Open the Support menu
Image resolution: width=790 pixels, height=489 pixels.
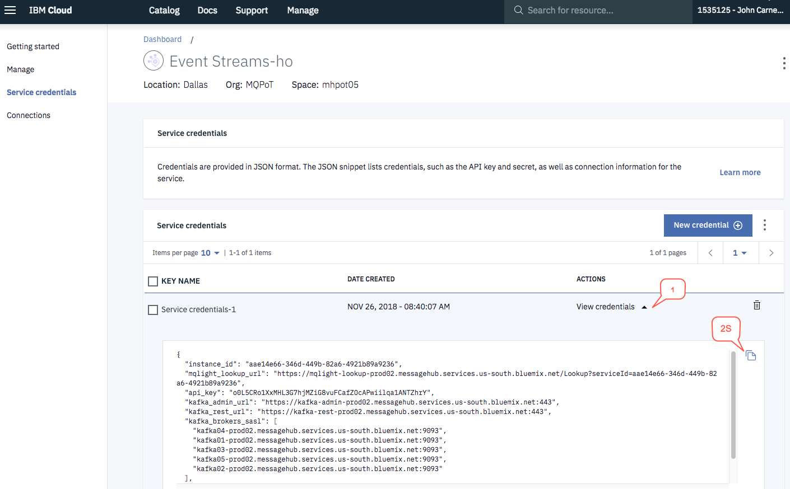(x=252, y=10)
